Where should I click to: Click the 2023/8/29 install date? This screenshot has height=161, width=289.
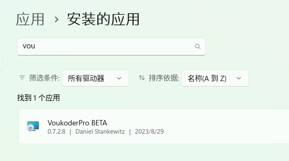click(x=149, y=132)
